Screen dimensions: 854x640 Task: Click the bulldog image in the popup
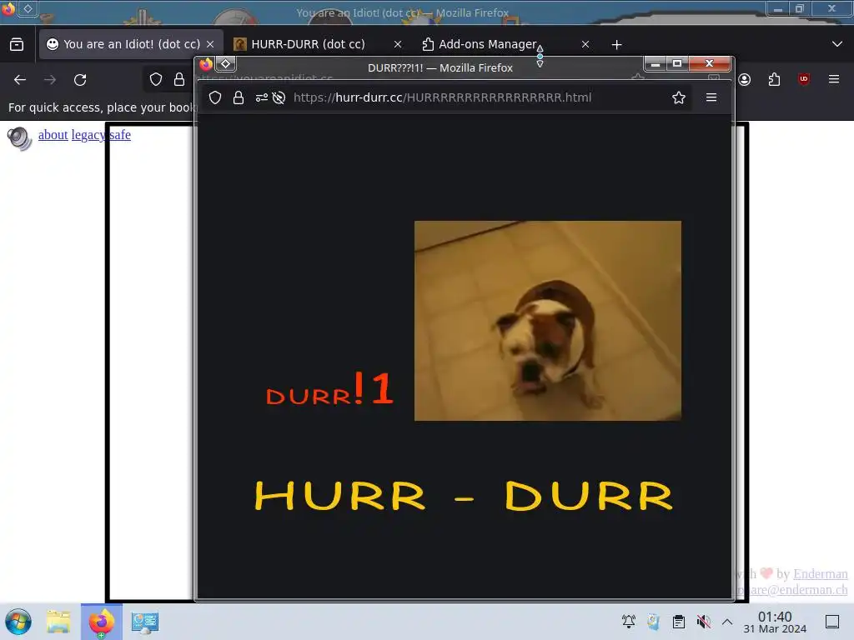pos(547,321)
